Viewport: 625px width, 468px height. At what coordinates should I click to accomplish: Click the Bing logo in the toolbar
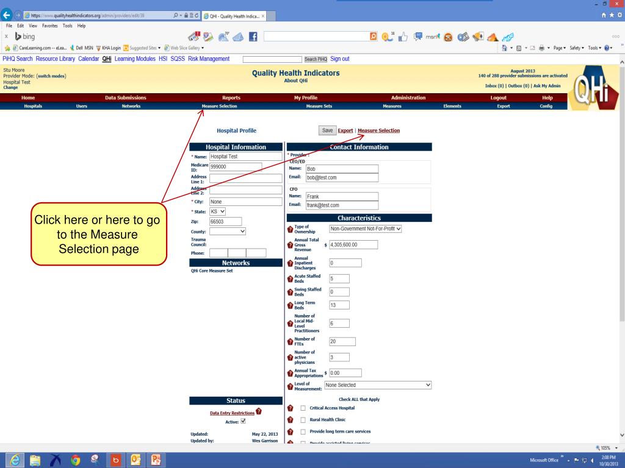coord(24,36)
